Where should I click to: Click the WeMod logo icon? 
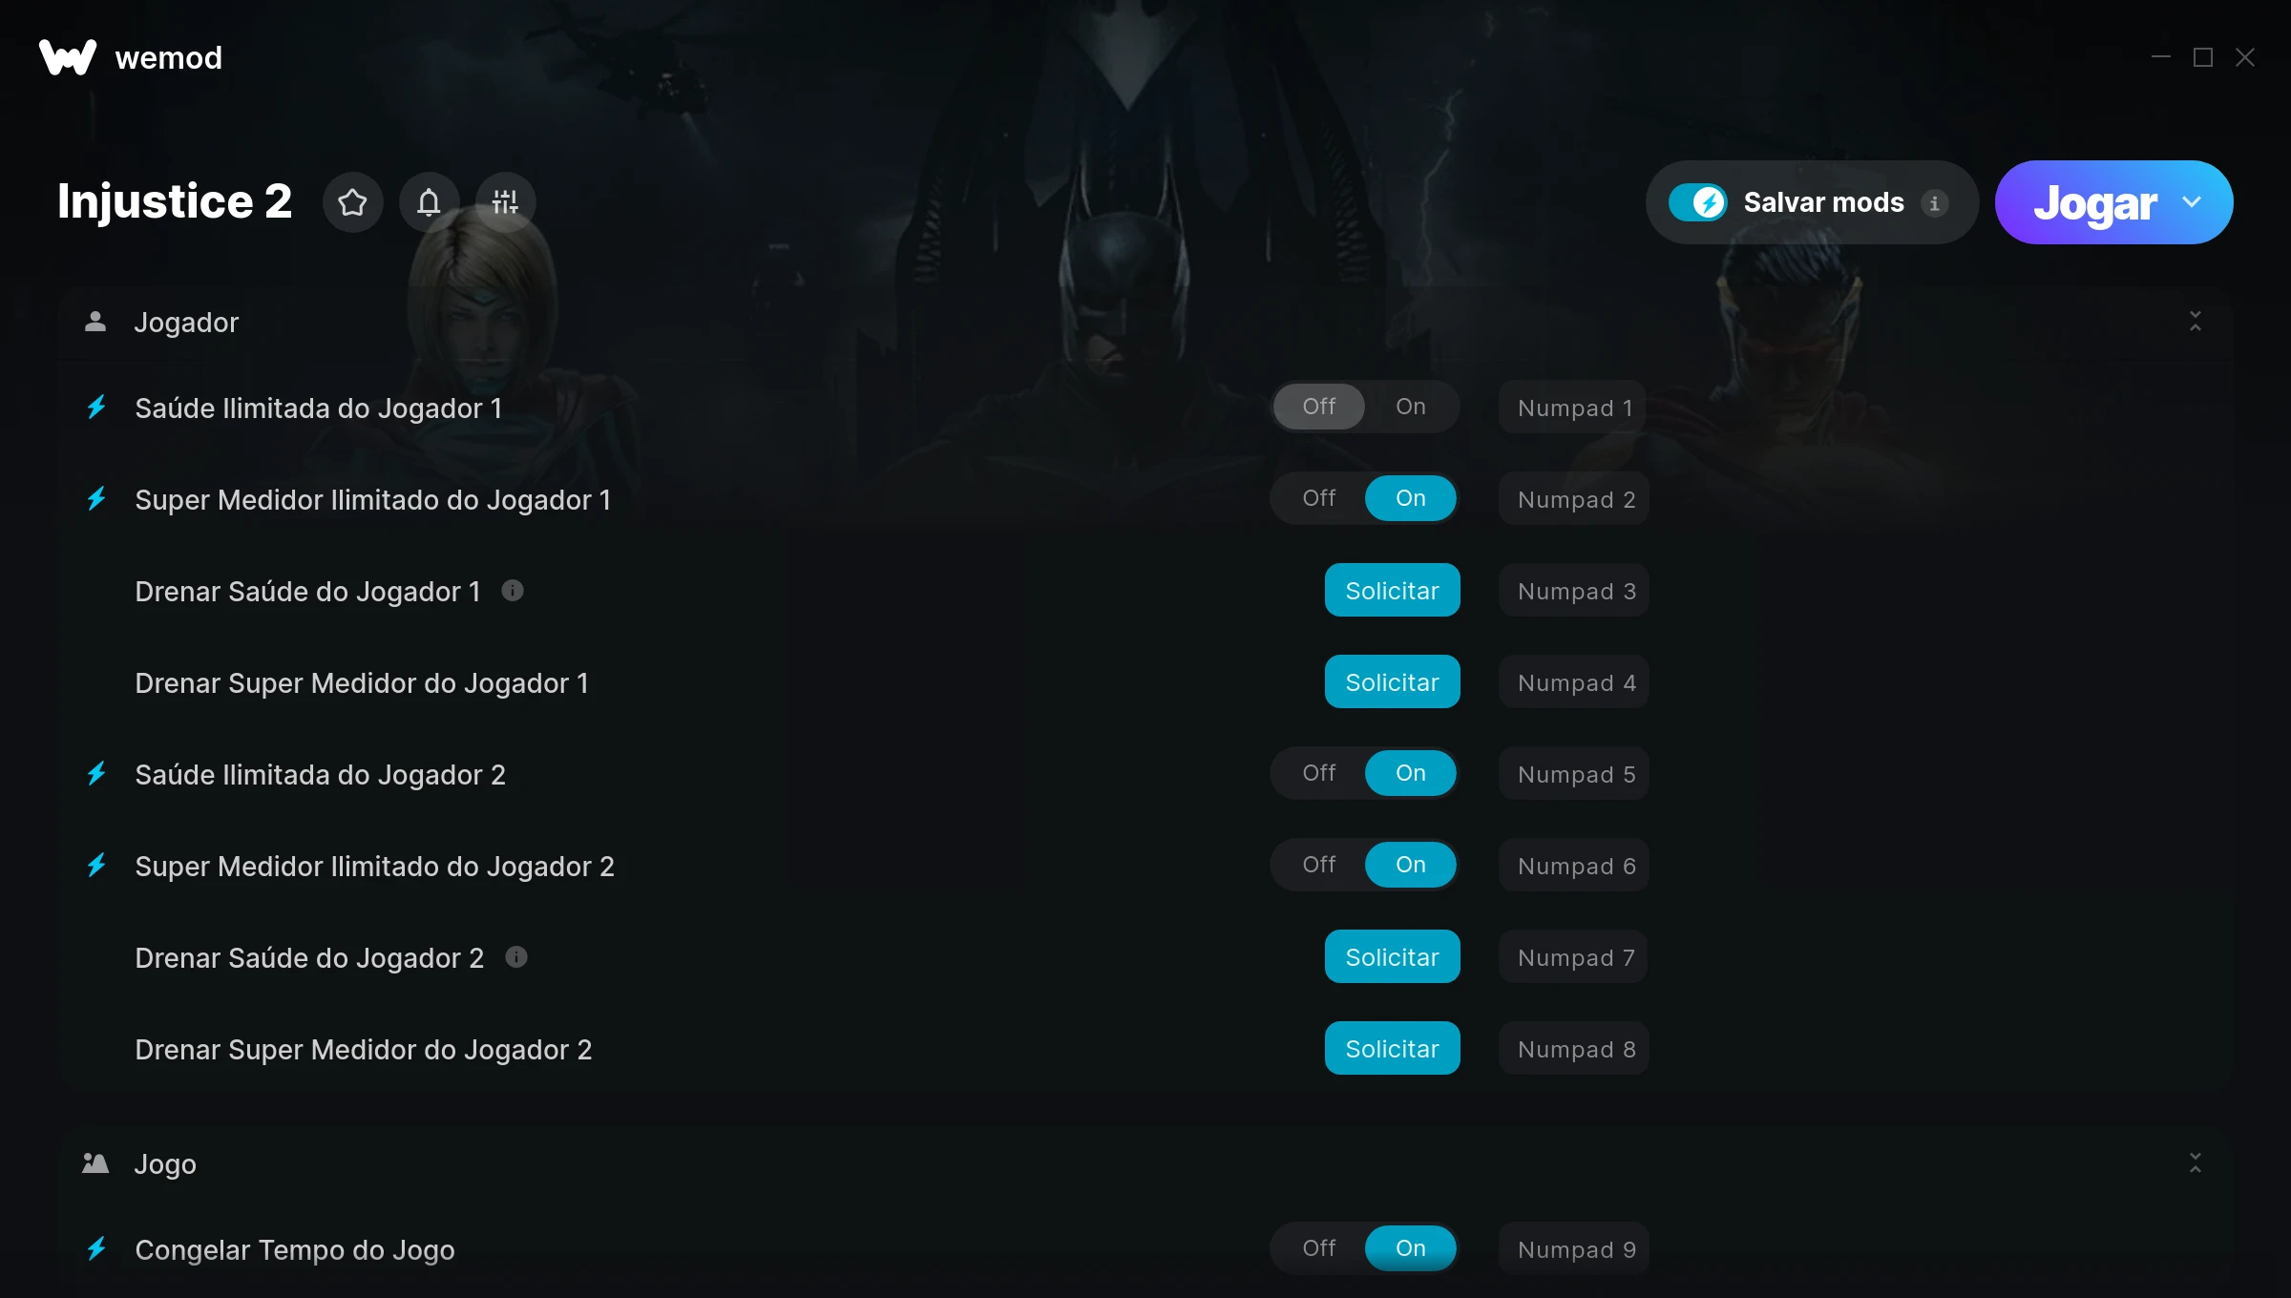pyautogui.click(x=68, y=57)
